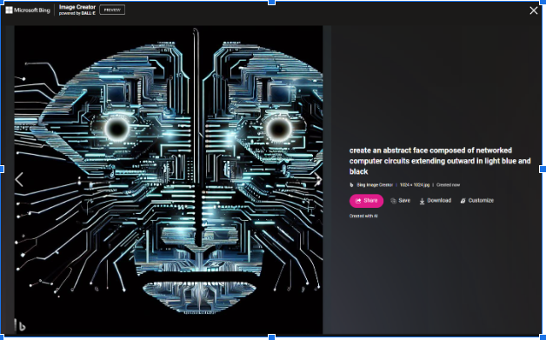Click the small Bing icon beside source label

point(352,185)
